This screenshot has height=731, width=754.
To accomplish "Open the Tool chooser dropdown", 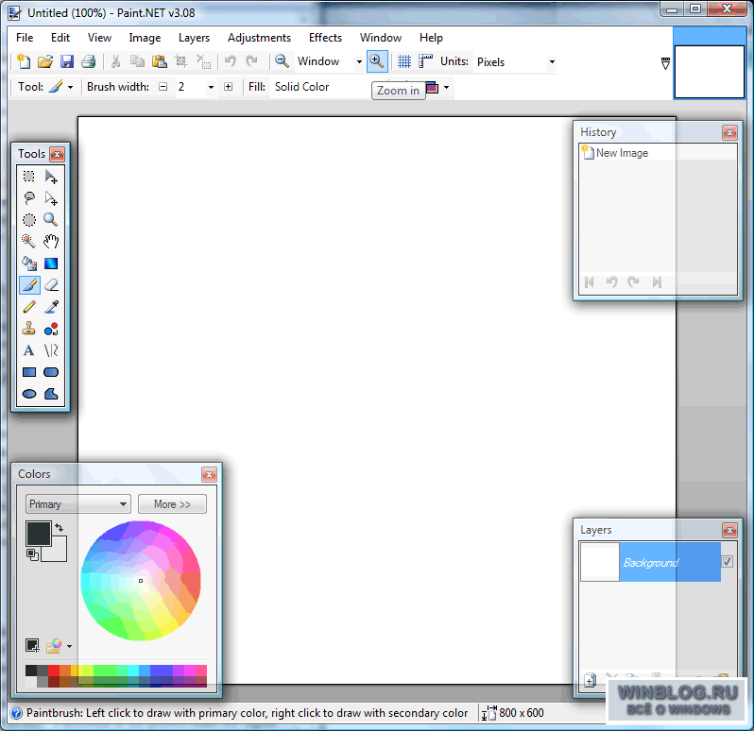I will click(x=71, y=87).
